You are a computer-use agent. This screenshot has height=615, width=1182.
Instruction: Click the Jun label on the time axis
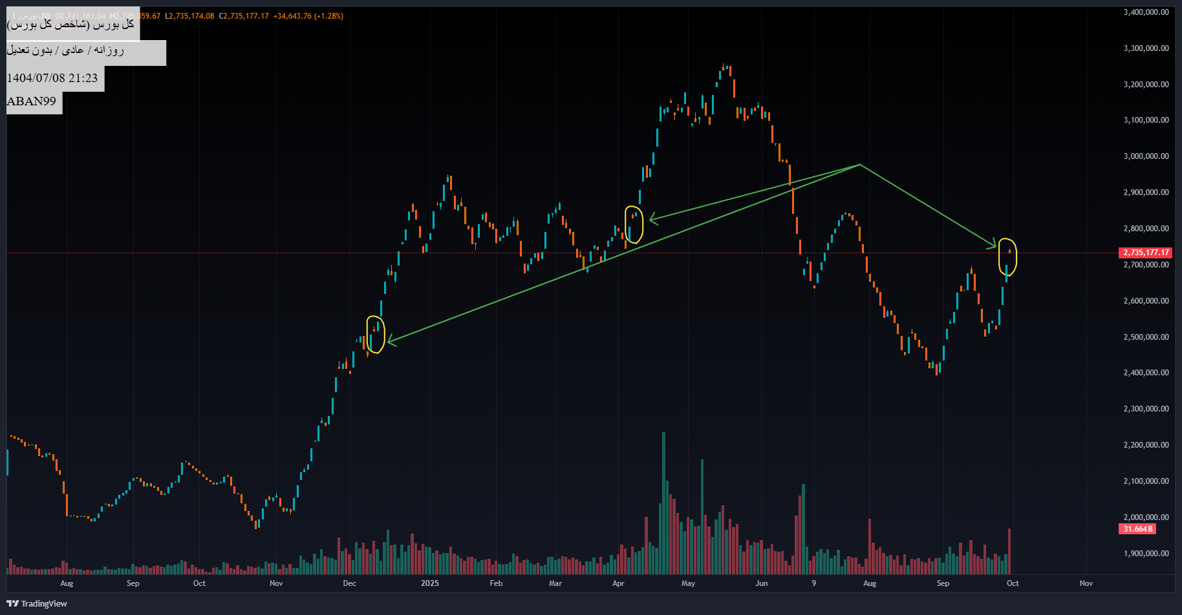[762, 583]
